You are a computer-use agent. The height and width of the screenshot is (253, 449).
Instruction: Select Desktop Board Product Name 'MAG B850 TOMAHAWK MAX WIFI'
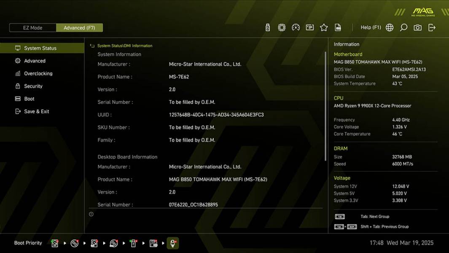[x=218, y=179]
